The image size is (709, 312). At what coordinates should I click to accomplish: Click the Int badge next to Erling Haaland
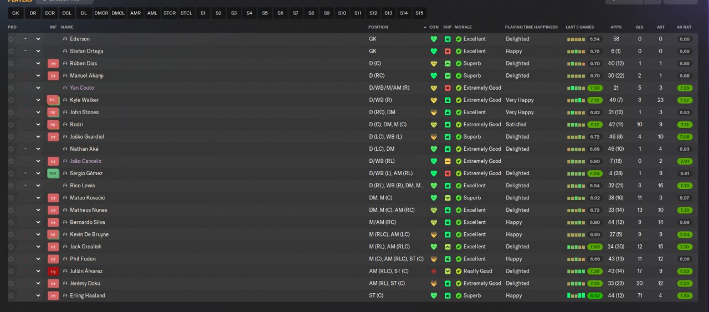coord(53,295)
